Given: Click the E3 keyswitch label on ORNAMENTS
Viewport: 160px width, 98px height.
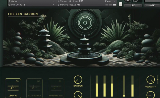Looking at the screenshot, I should click(60, 81).
